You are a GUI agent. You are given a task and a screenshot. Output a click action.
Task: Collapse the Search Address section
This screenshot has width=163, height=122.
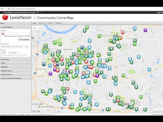coord(29,27)
